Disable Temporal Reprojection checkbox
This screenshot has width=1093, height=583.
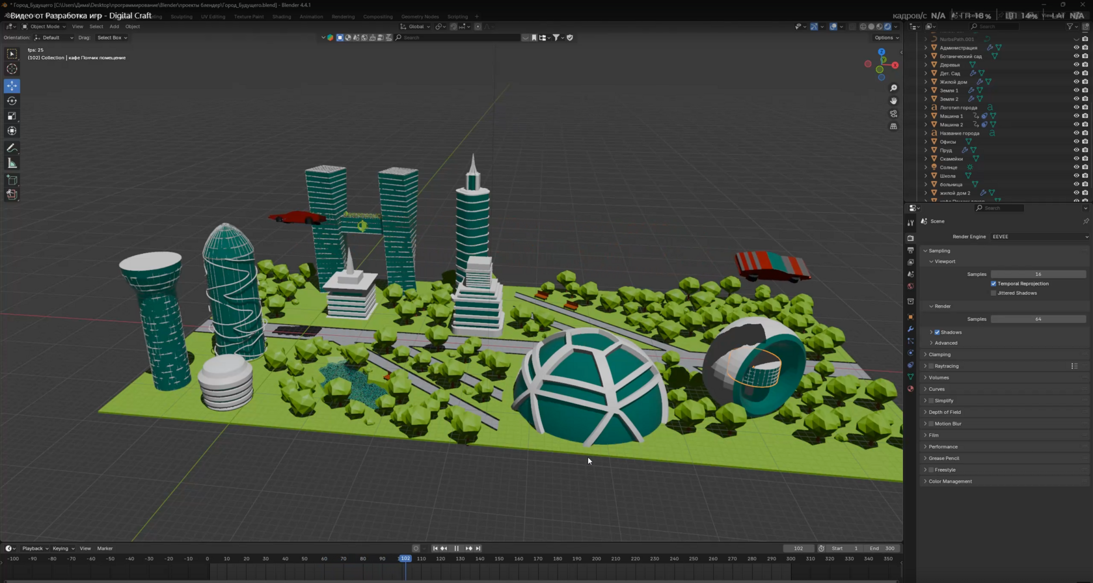993,284
